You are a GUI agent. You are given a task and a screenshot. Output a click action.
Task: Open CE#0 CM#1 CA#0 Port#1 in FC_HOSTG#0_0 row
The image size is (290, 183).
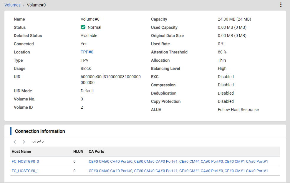246,161
